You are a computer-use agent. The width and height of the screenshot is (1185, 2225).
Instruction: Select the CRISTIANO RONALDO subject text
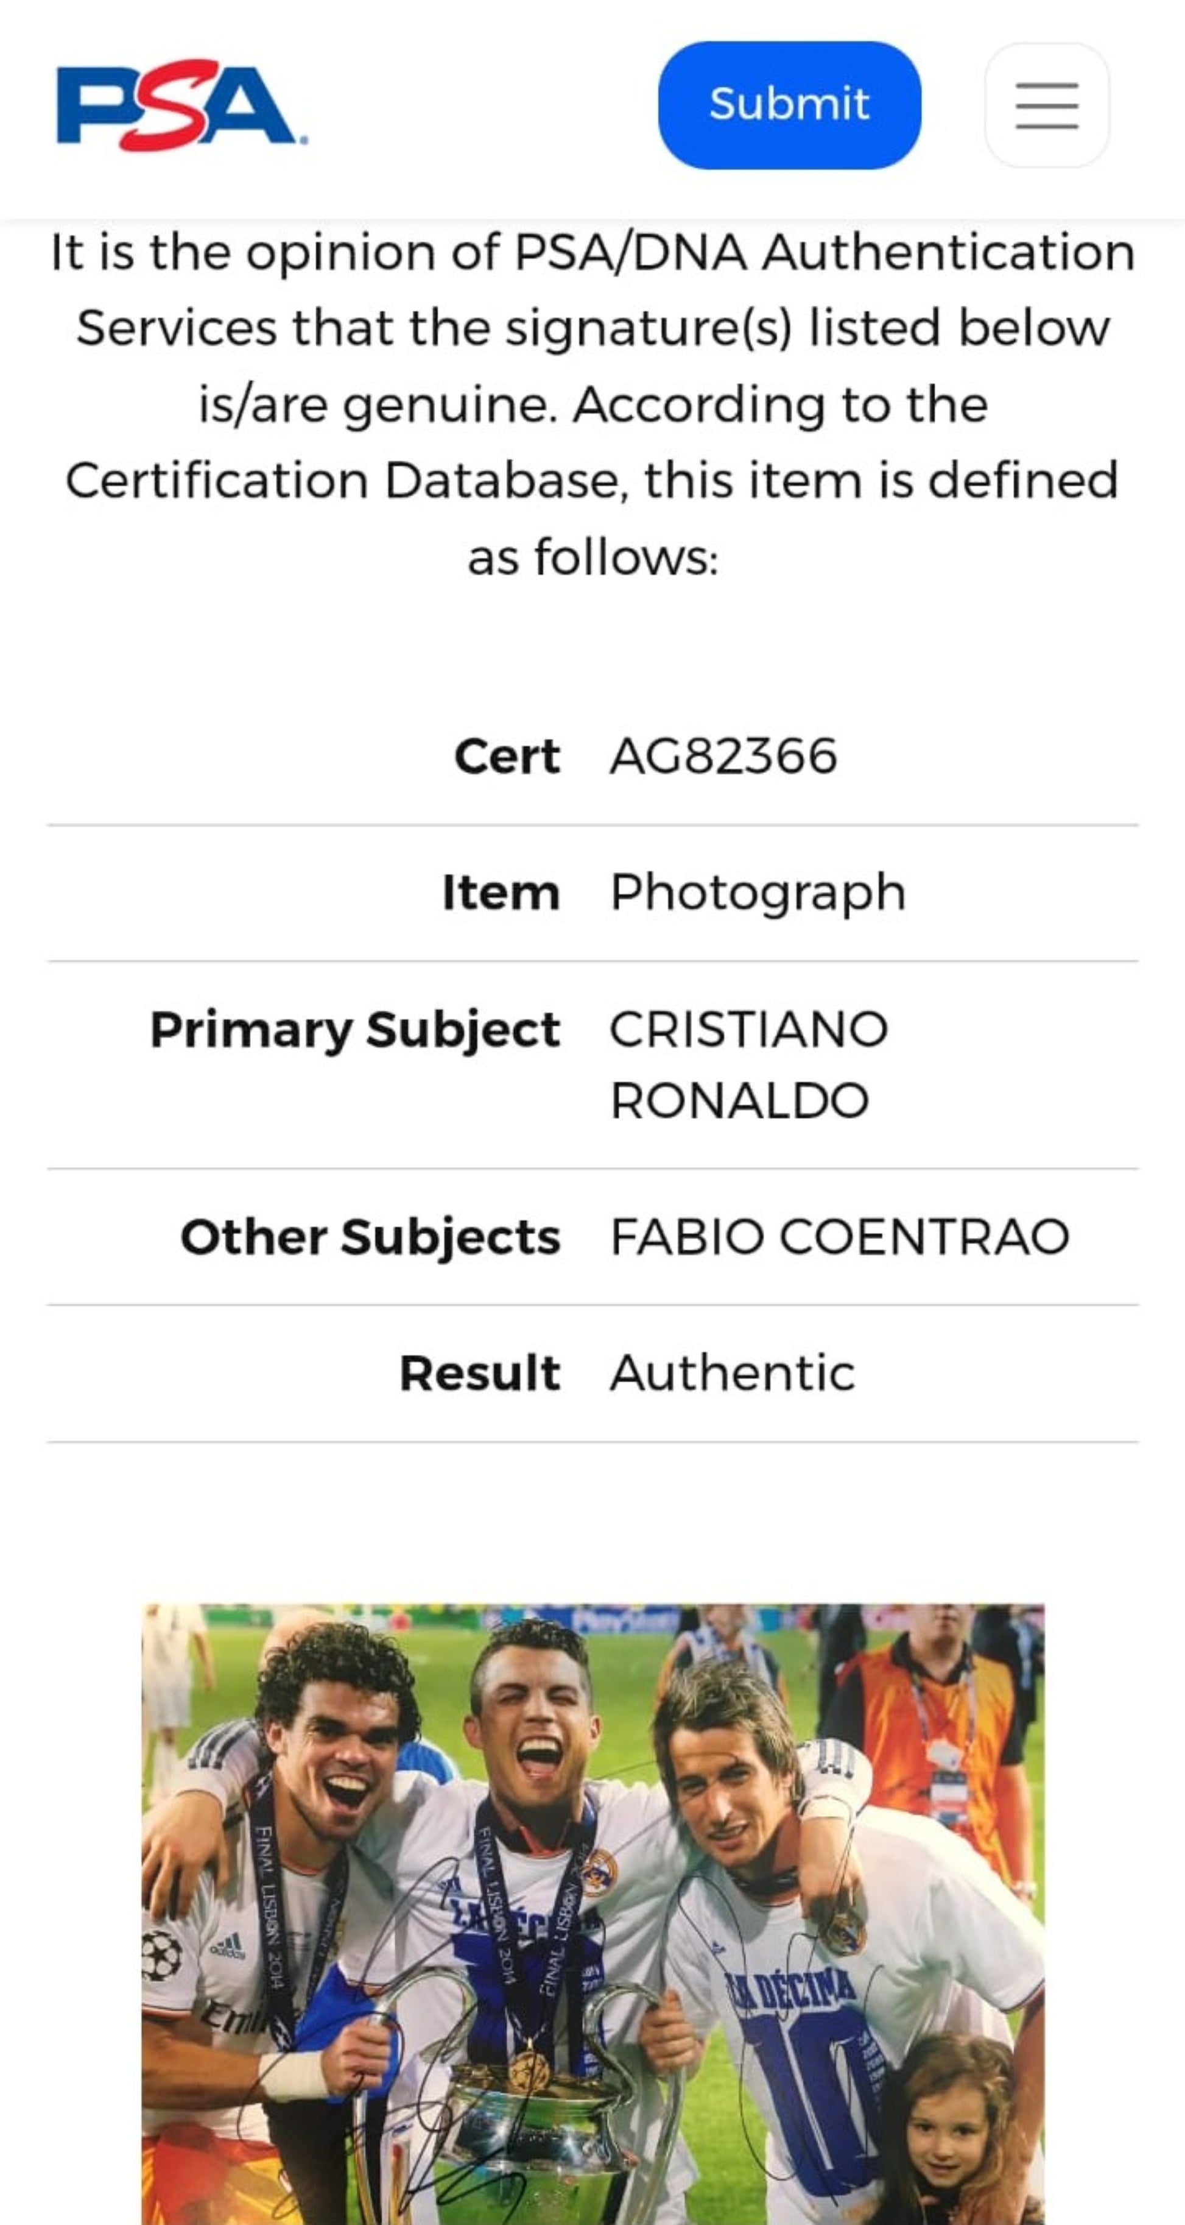(747, 1064)
